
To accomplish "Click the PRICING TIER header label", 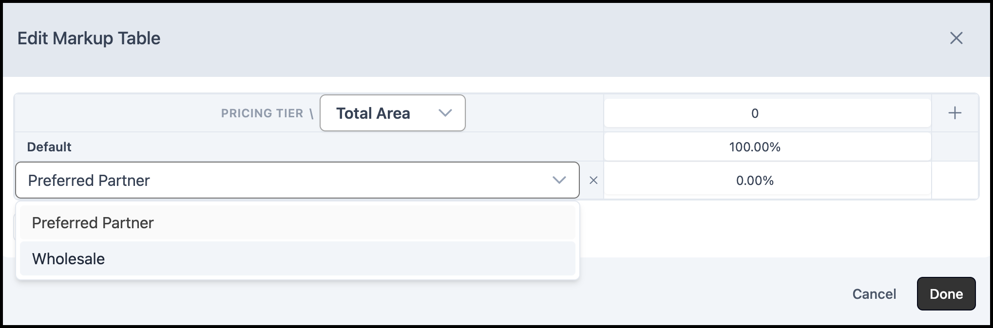I will [262, 113].
